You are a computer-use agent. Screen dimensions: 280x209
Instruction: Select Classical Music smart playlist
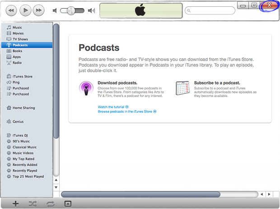coord(27,147)
